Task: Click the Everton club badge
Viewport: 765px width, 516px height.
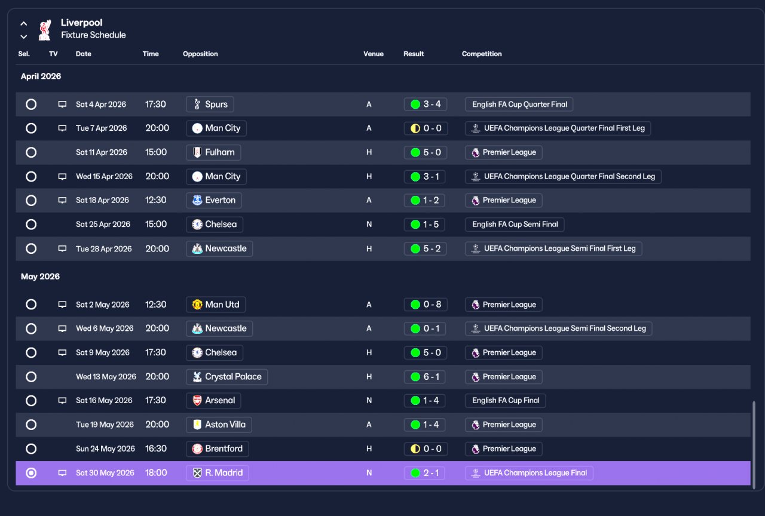Action: coord(197,200)
